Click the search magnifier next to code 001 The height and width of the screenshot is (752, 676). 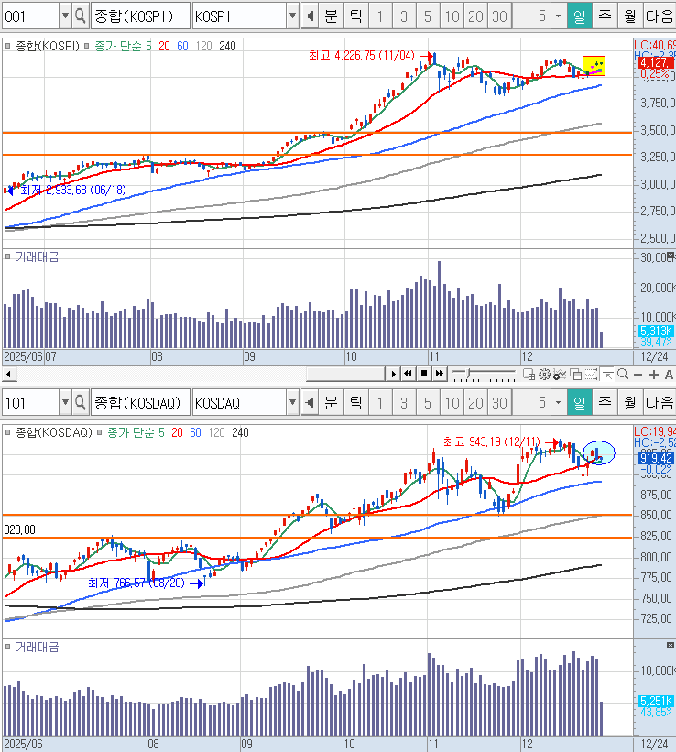click(81, 16)
